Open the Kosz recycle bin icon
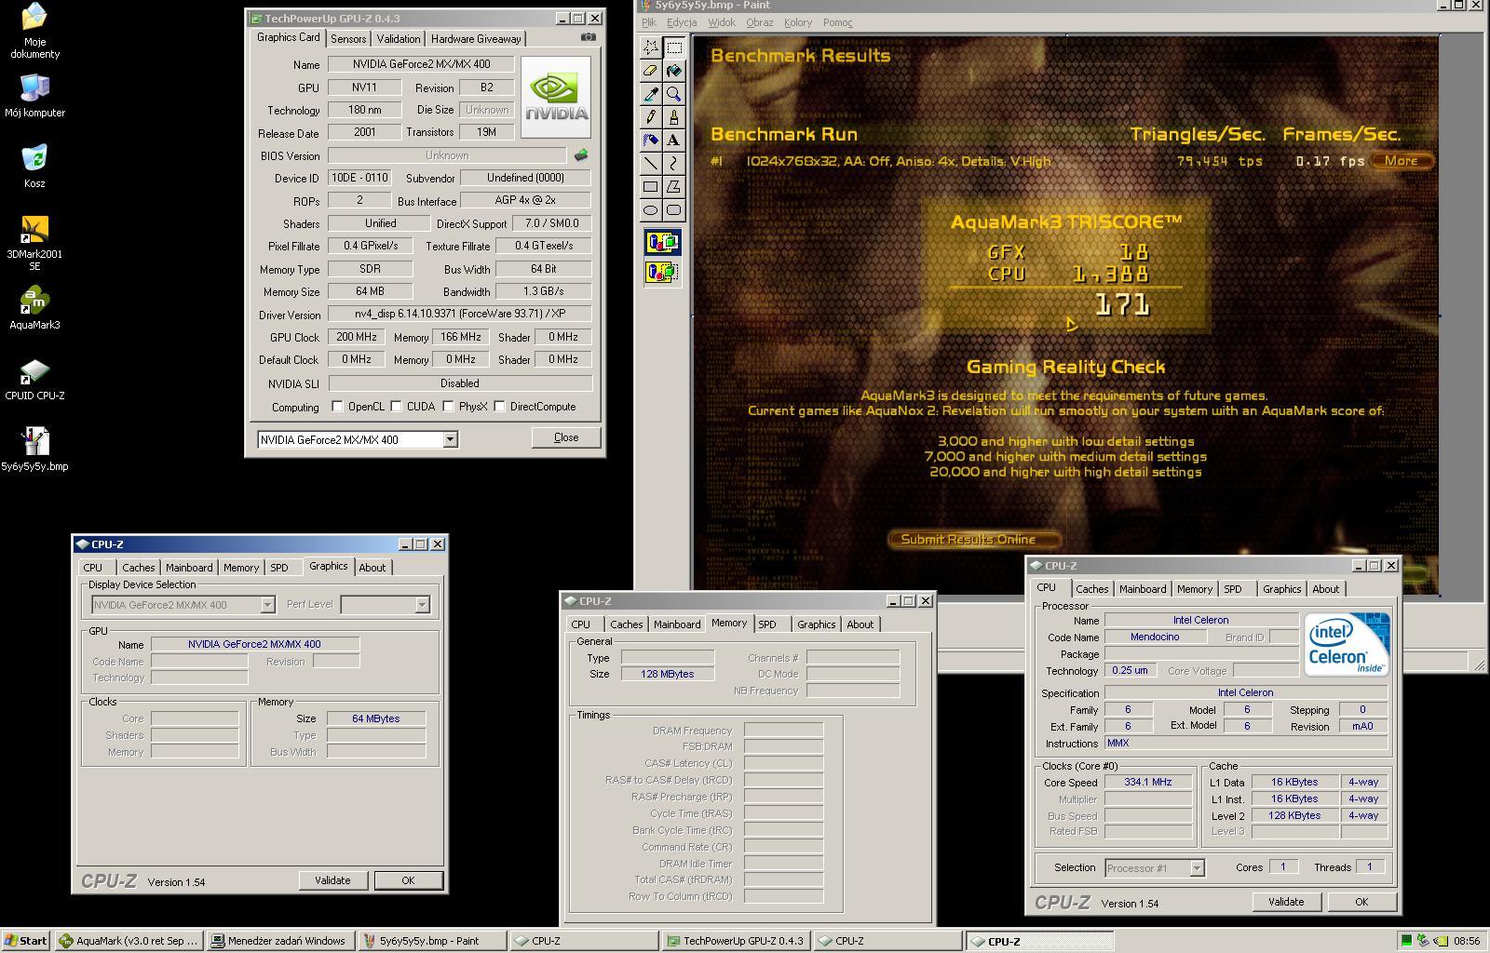1490x953 pixels. [34, 166]
